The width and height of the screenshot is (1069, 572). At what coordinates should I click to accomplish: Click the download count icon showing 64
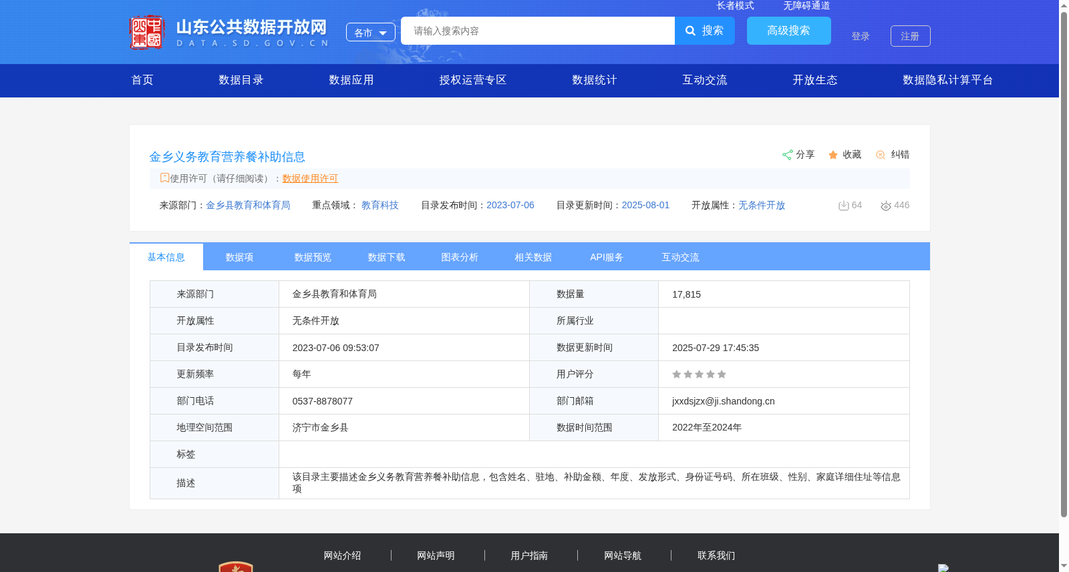coord(844,206)
